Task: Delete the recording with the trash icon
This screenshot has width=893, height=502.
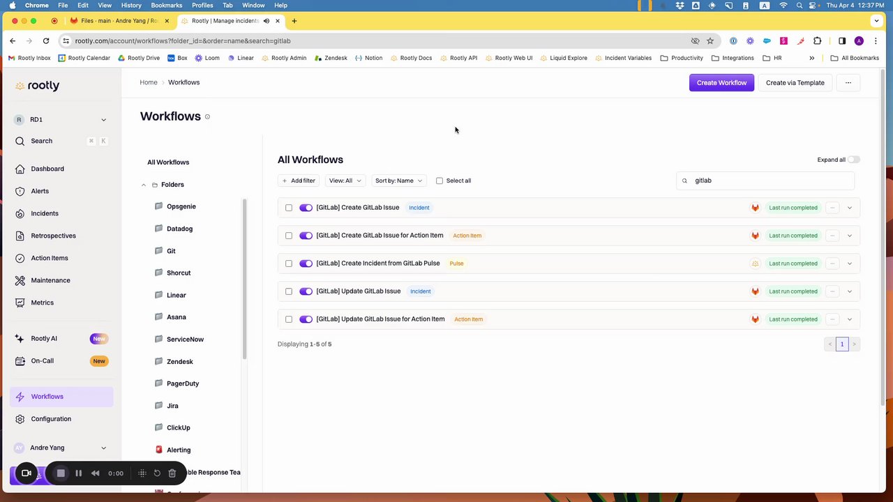Action: (172, 473)
